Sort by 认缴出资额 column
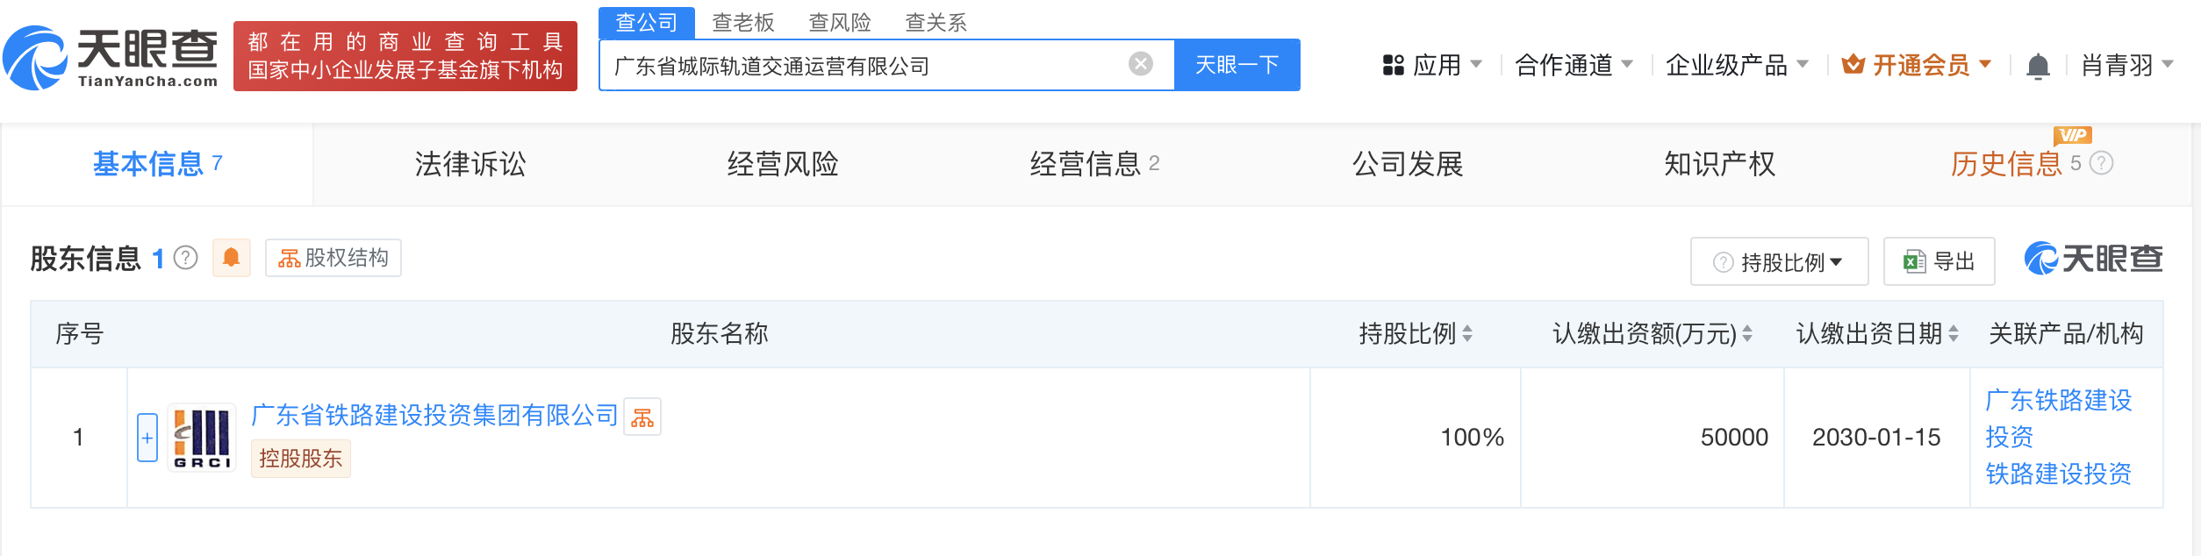 (1747, 333)
